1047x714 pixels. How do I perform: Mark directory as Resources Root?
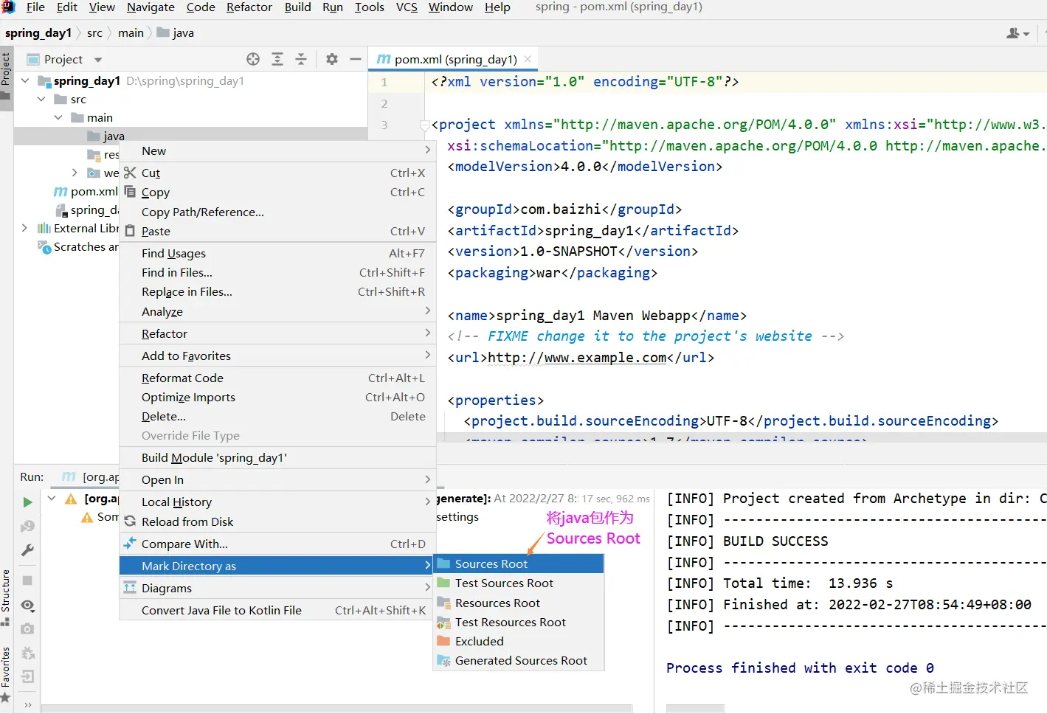pos(519,603)
